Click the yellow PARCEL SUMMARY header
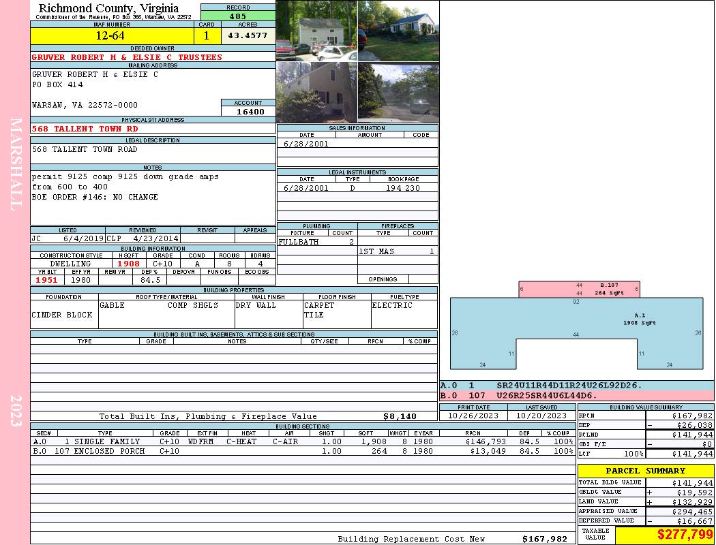The image size is (716, 545). 645,471
